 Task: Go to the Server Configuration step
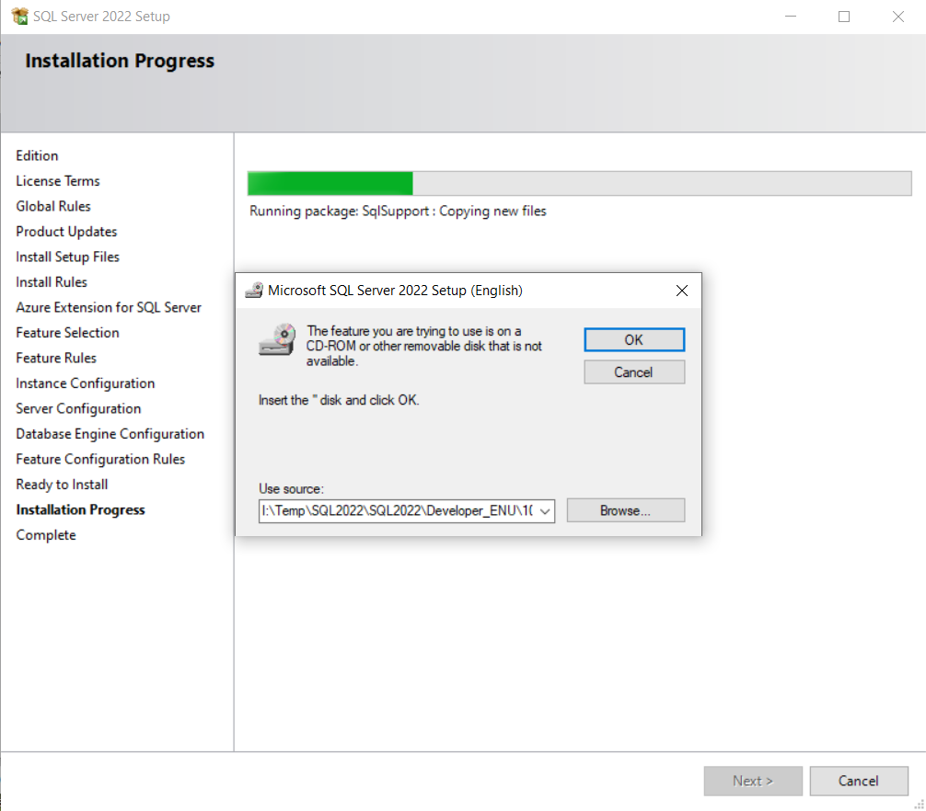[x=78, y=409]
